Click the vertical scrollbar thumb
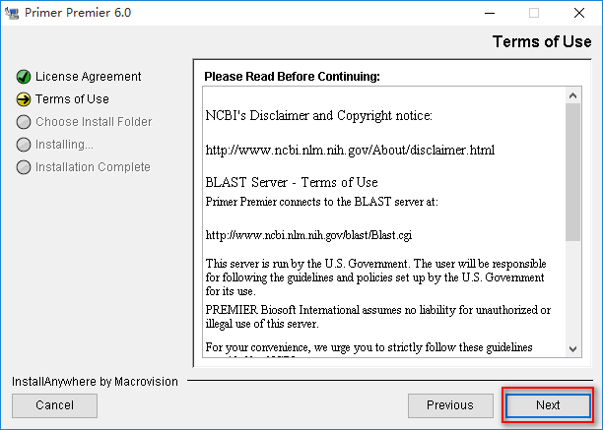The height and width of the screenshot is (430, 603). point(573,172)
